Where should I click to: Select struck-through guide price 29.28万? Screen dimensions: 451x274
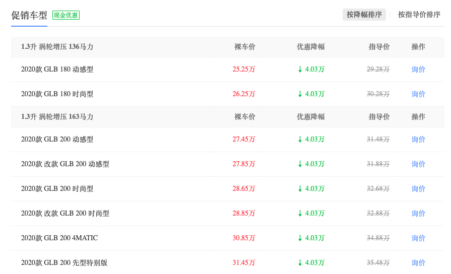pyautogui.click(x=378, y=70)
